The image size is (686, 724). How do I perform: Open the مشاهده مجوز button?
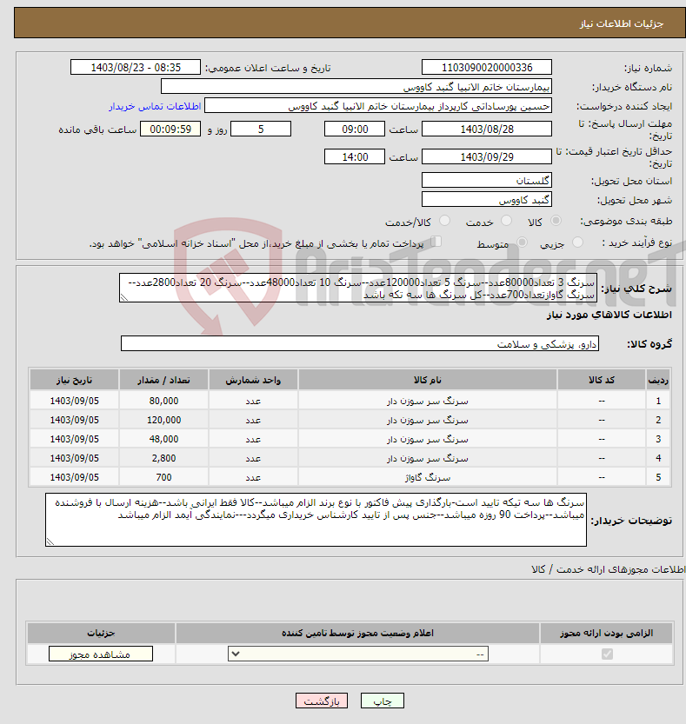[x=100, y=654]
